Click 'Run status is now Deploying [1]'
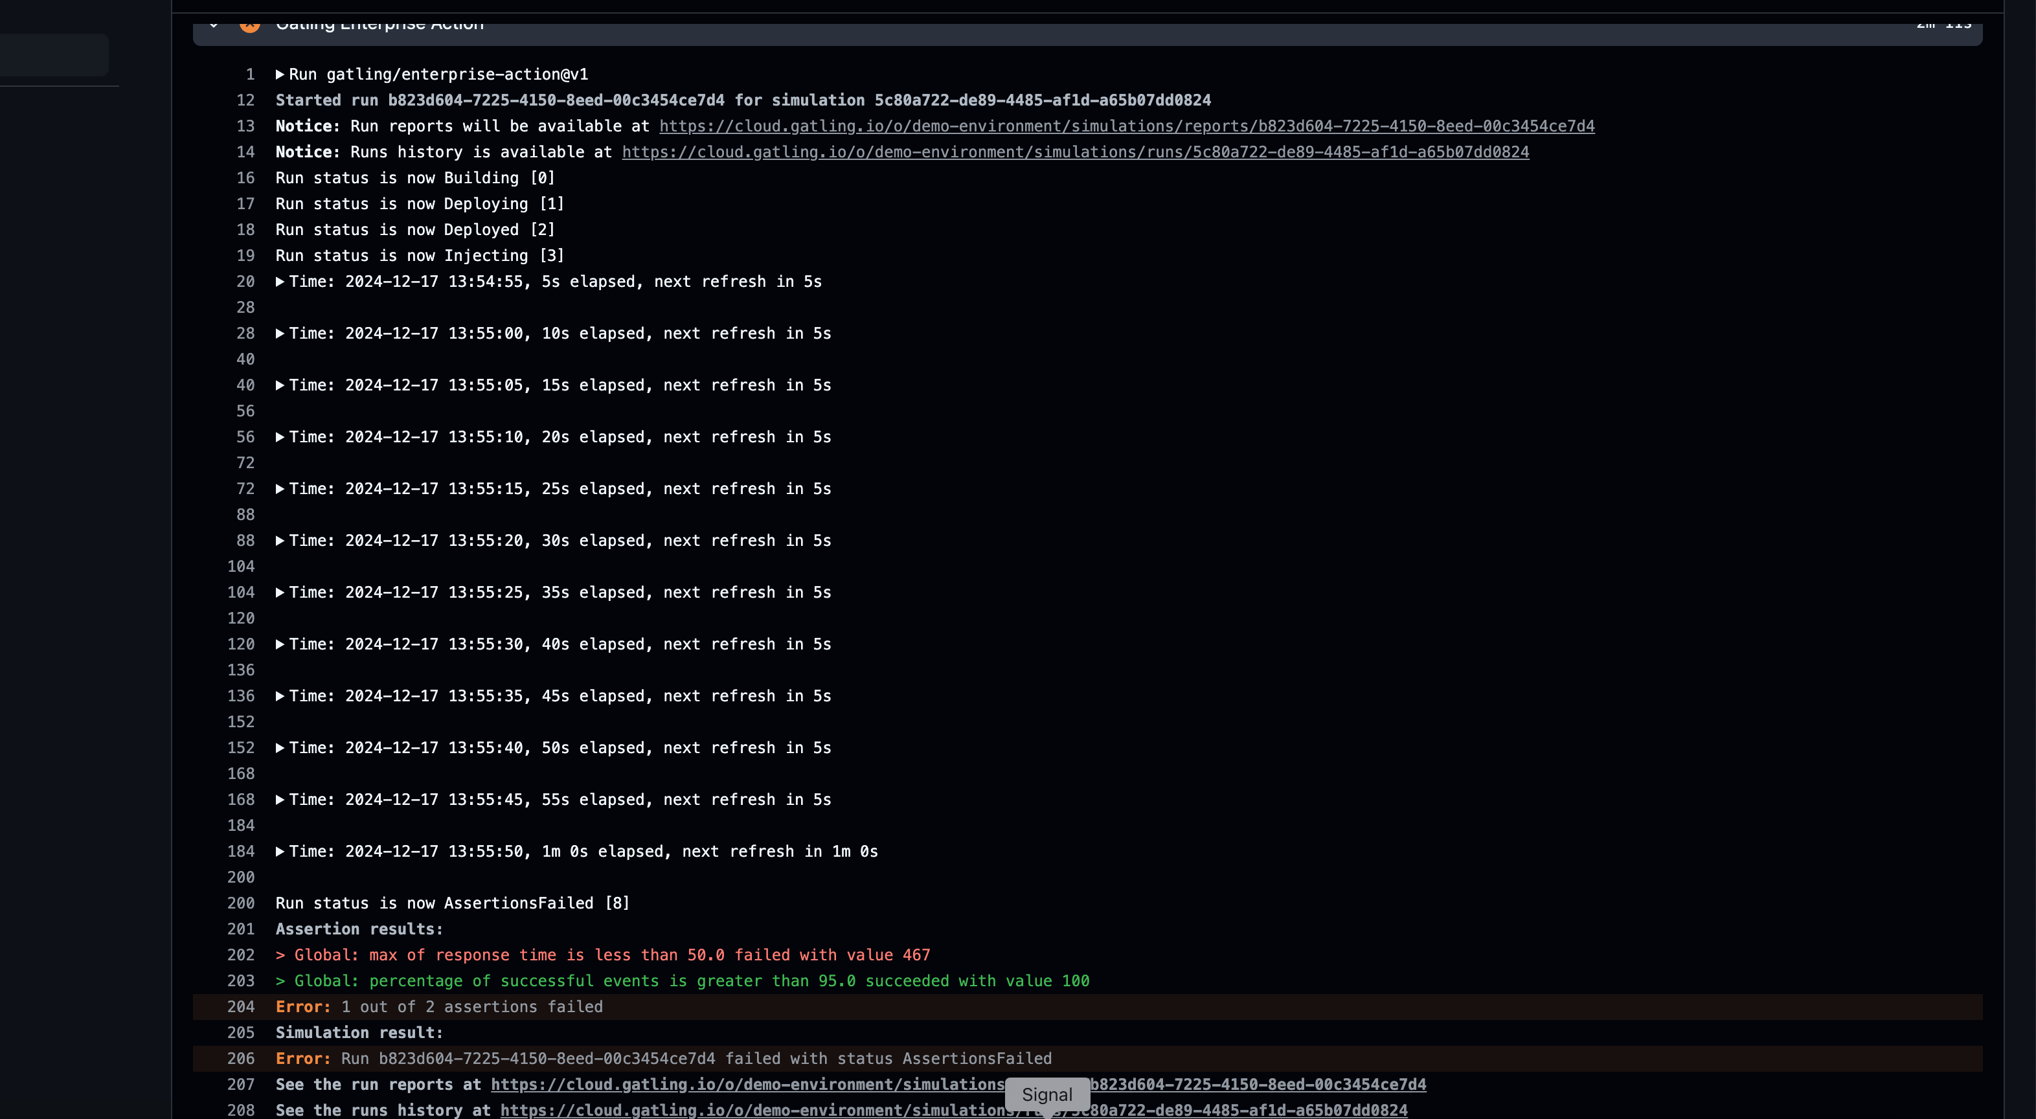The width and height of the screenshot is (2036, 1119). pos(420,204)
